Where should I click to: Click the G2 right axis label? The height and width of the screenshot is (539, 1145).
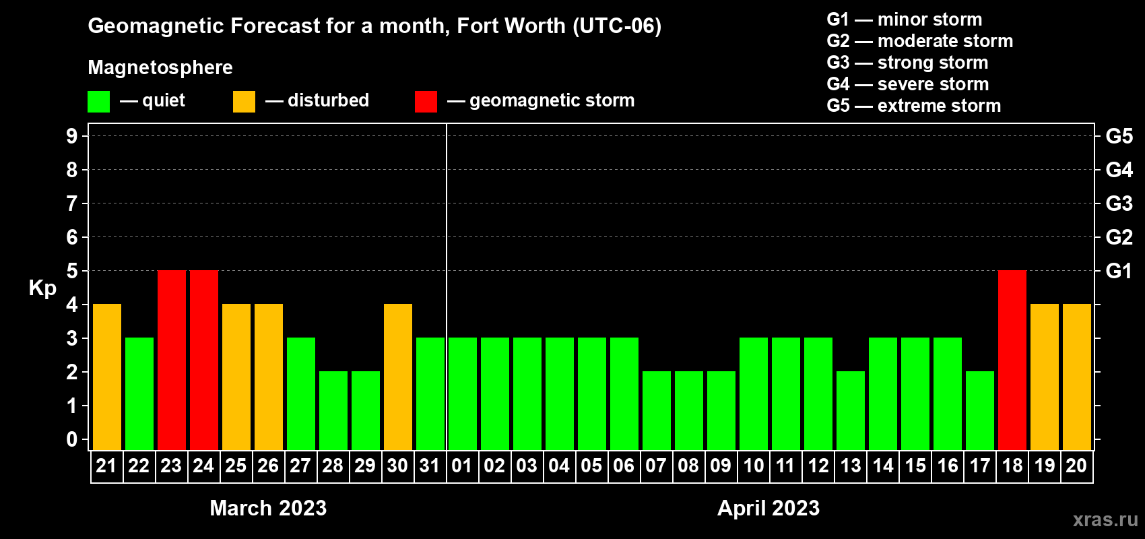(x=1119, y=237)
